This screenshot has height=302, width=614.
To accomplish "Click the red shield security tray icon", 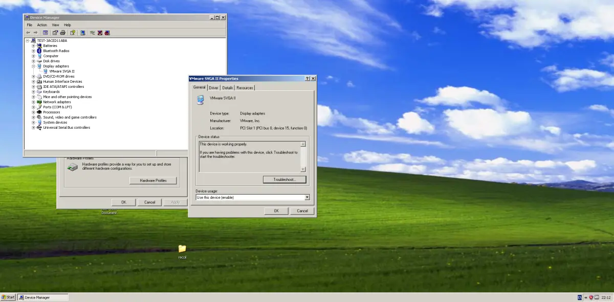I will point(591,297).
